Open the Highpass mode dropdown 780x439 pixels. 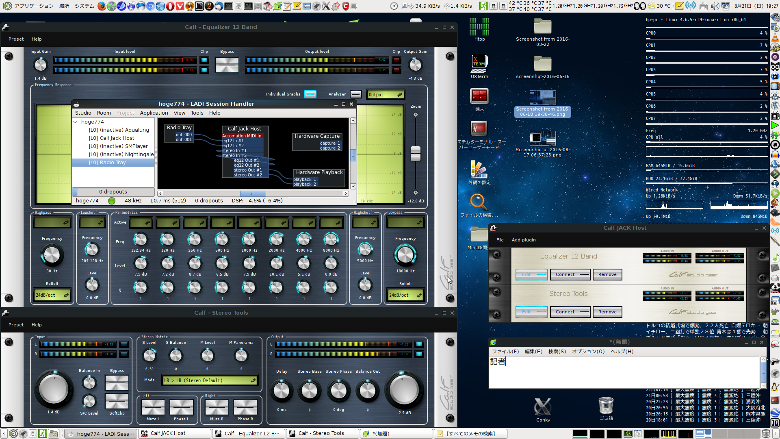click(x=52, y=222)
